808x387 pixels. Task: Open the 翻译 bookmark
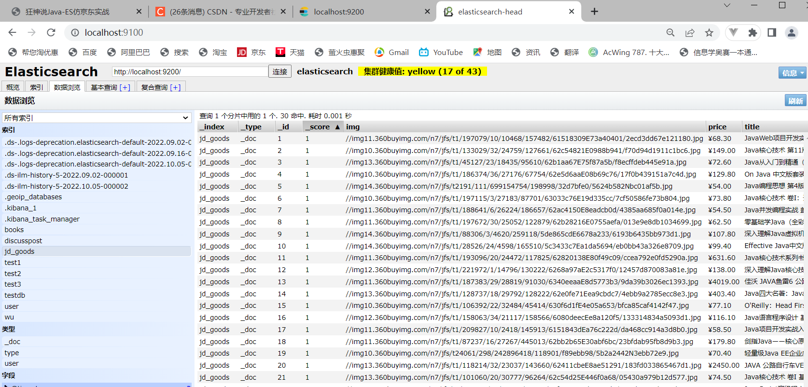point(565,52)
